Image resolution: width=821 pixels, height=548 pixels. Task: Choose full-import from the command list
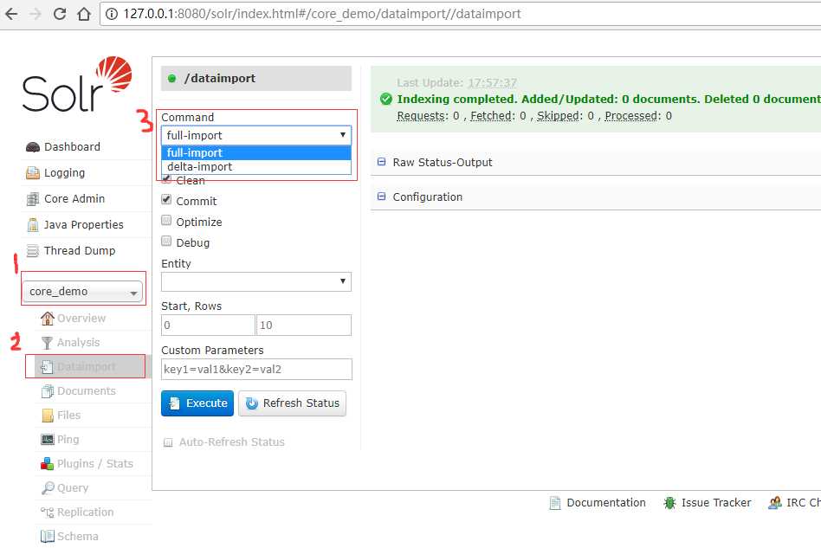point(256,153)
